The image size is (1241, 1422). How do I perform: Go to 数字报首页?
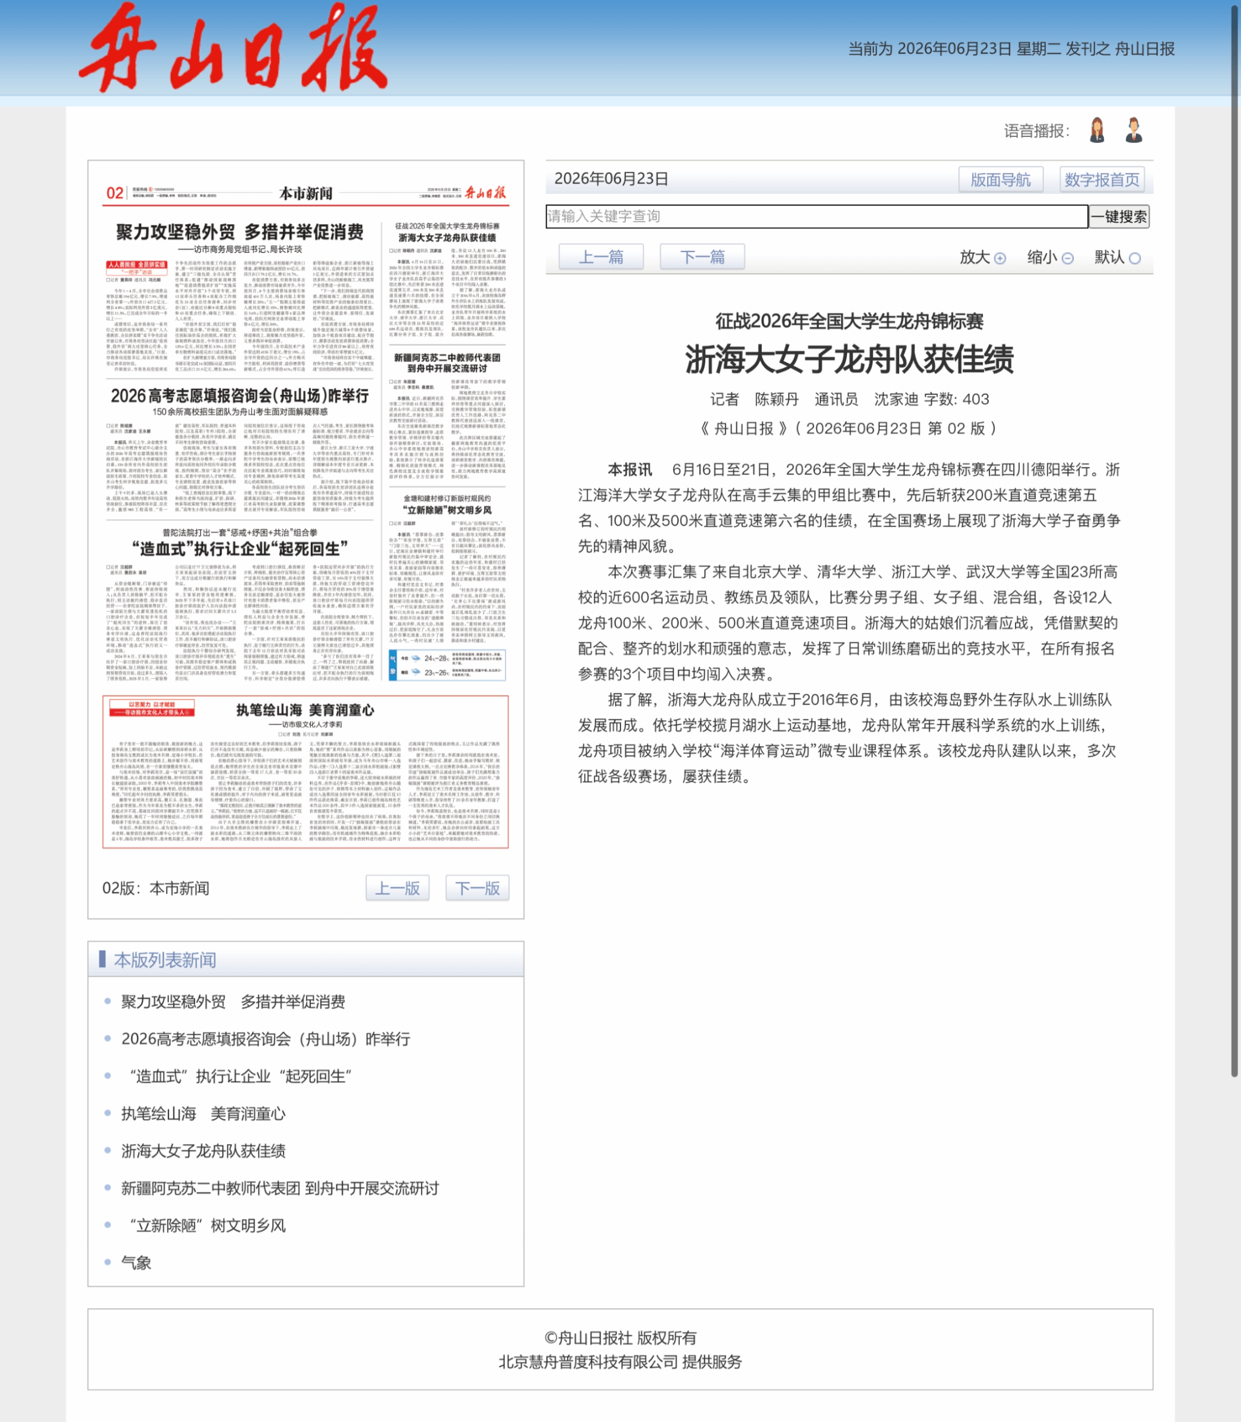(x=1102, y=180)
